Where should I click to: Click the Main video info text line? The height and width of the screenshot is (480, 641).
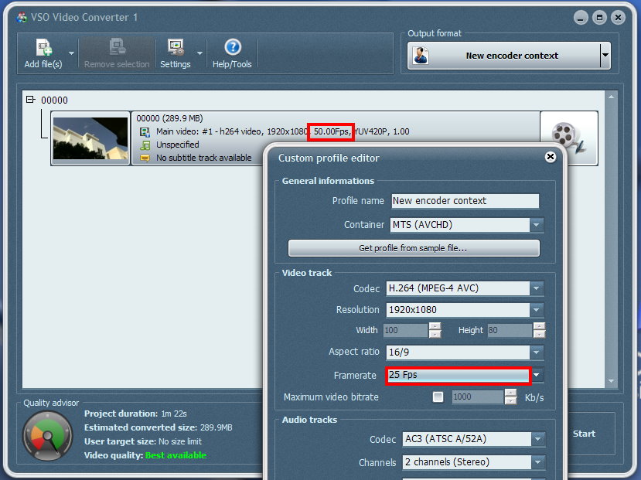(x=282, y=131)
